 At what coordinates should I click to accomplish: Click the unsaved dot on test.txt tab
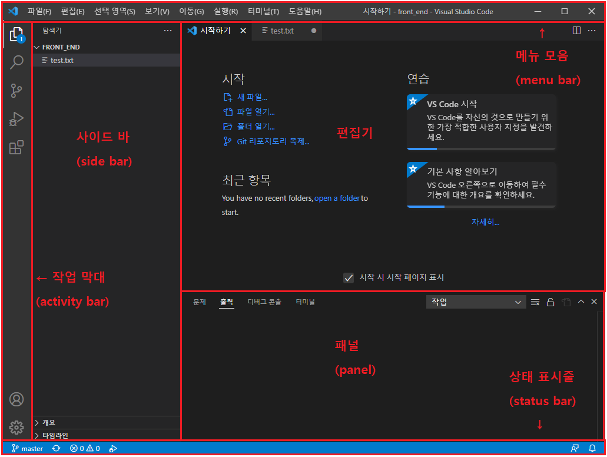click(x=314, y=31)
